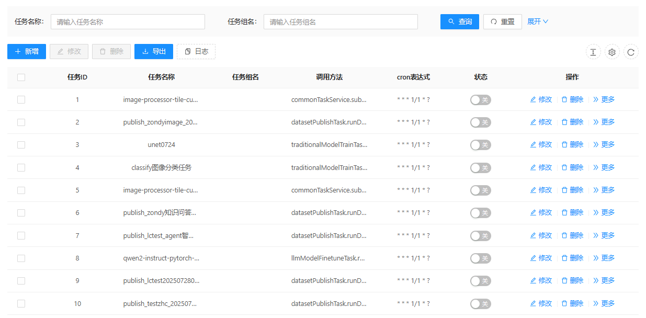
Task: Open 更多 menu for task ID 1
Action: tap(604, 99)
